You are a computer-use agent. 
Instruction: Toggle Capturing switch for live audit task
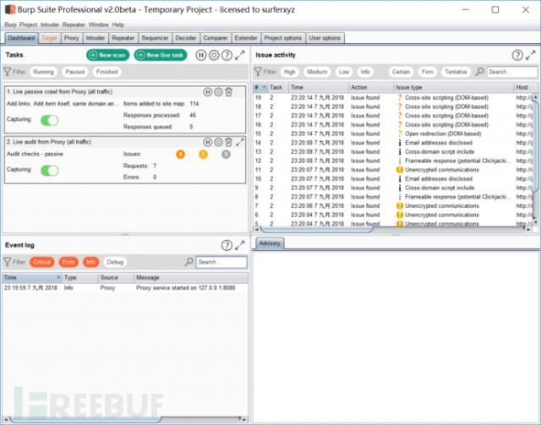click(x=50, y=170)
